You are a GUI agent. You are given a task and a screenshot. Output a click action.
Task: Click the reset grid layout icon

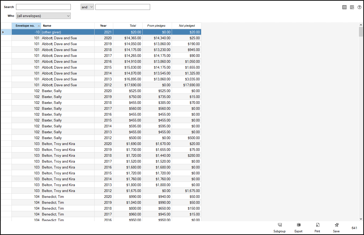(352, 7)
